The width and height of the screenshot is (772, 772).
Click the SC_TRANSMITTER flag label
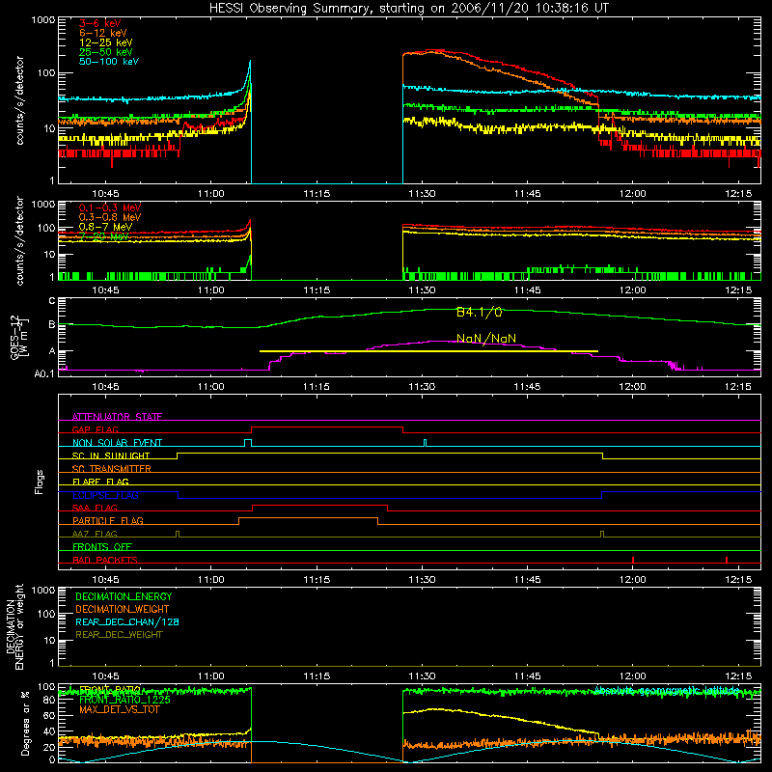tap(111, 469)
